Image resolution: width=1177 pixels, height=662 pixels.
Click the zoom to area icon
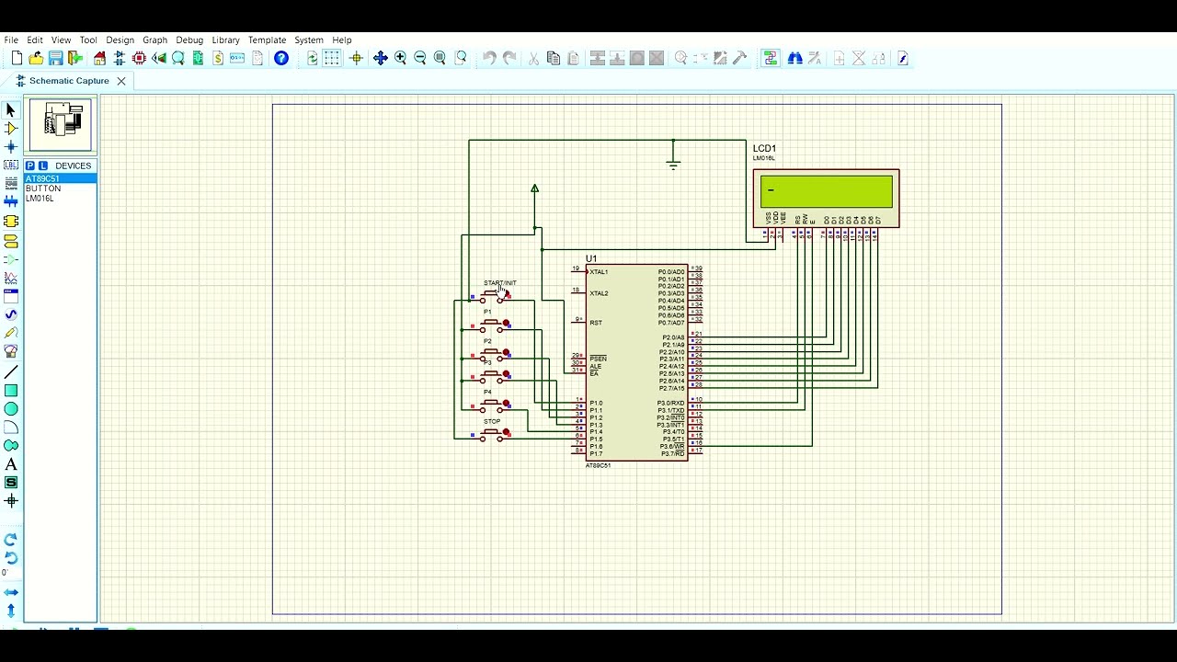461,58
